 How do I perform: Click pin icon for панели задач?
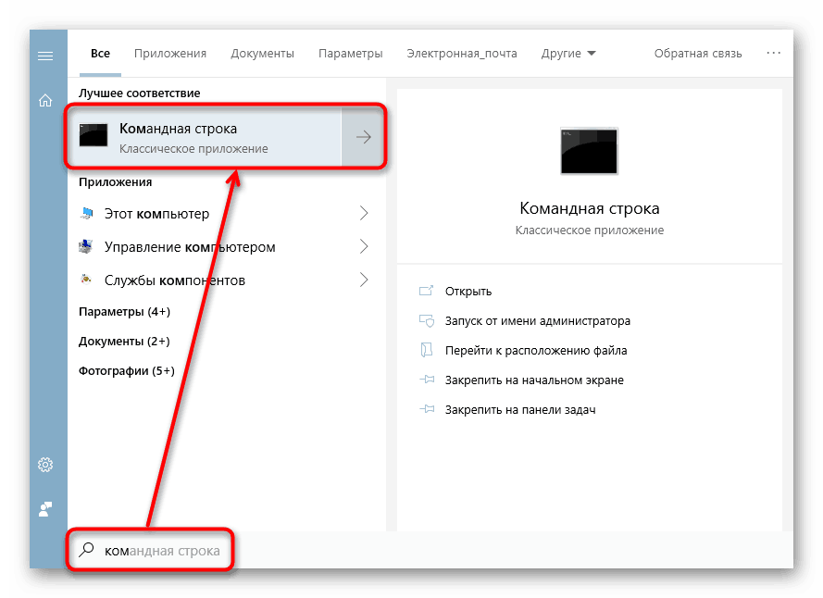(427, 409)
